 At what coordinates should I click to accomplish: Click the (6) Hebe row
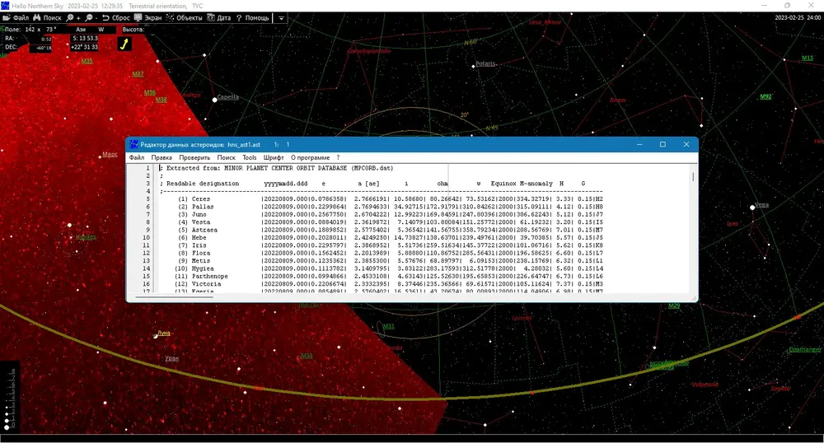click(x=390, y=238)
